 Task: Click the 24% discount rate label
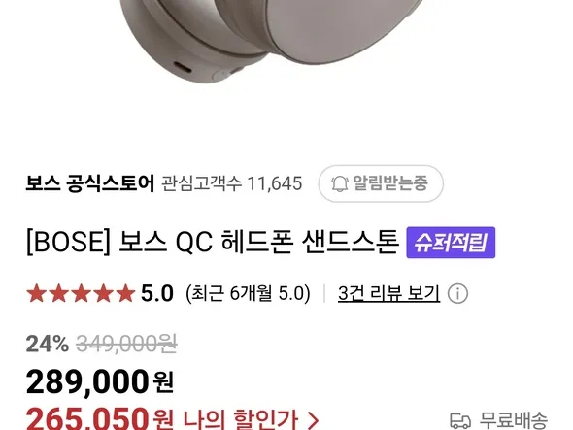click(x=48, y=344)
